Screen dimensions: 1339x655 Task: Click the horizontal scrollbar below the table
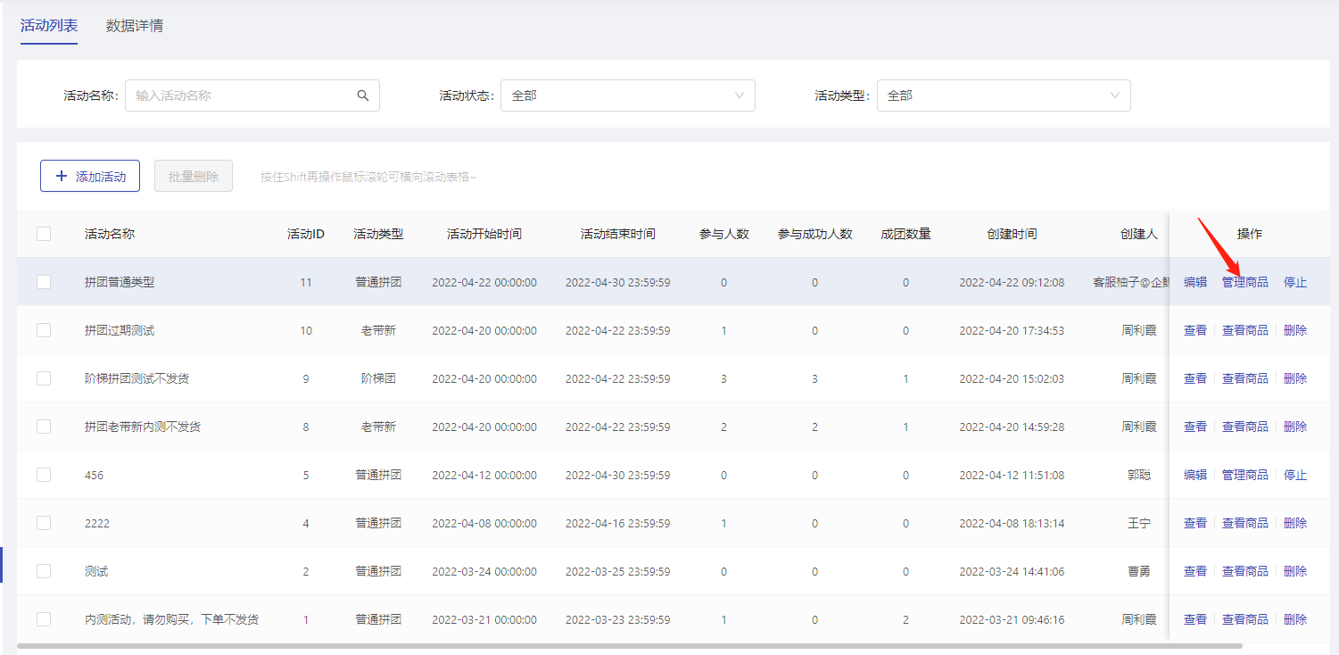[x=629, y=645]
